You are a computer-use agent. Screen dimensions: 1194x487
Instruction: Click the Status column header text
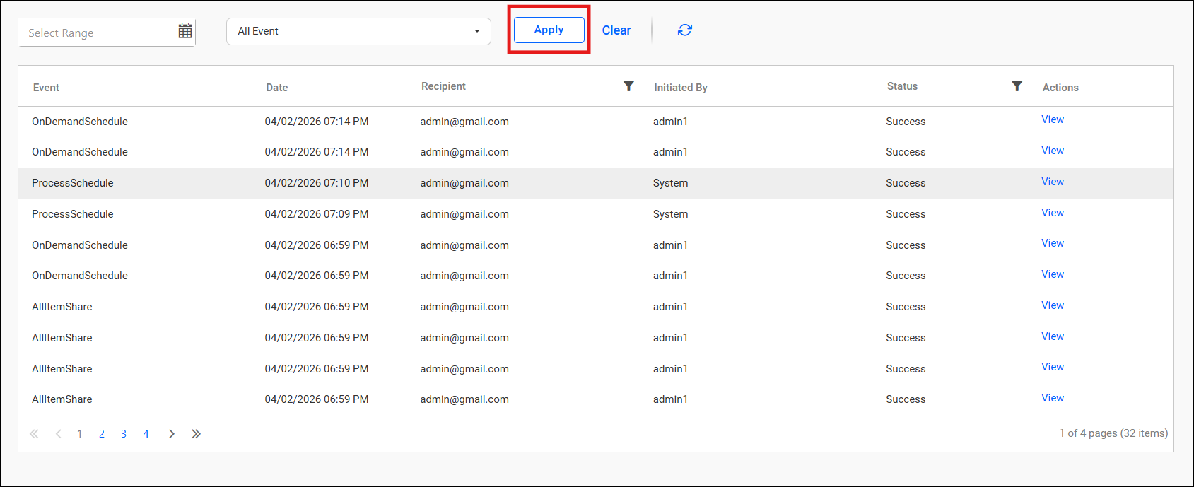[902, 86]
